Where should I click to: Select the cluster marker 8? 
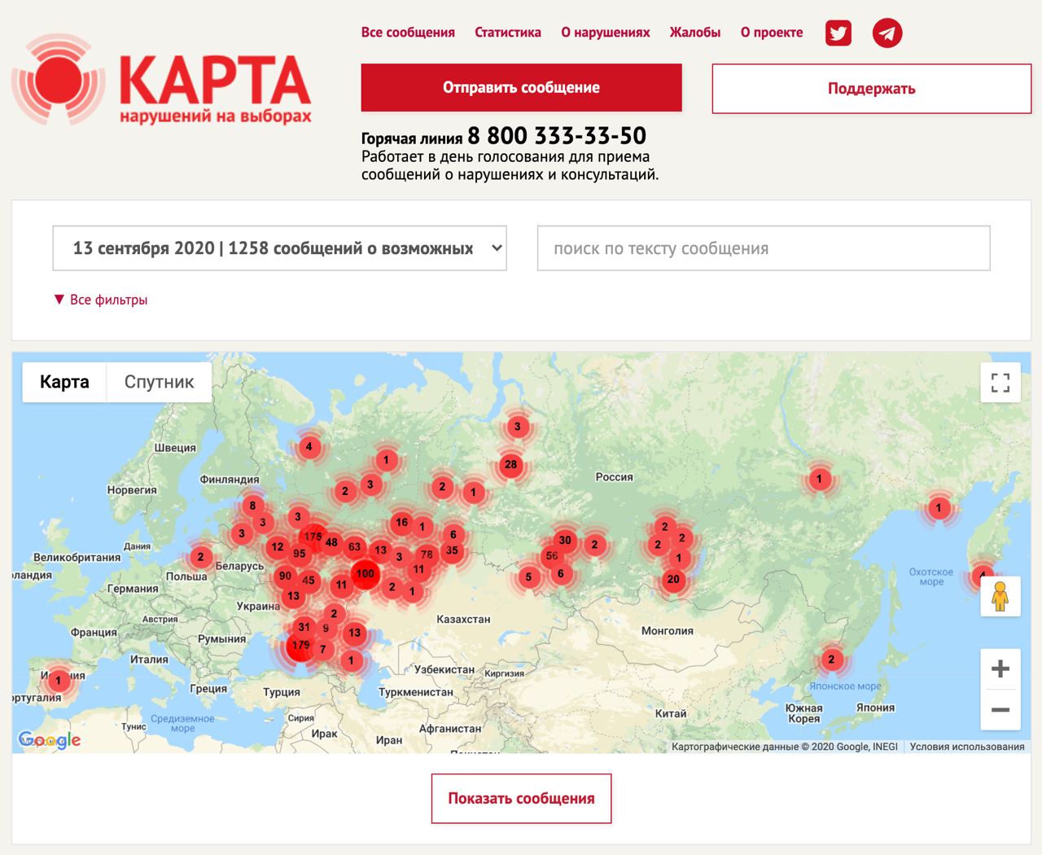click(x=252, y=505)
